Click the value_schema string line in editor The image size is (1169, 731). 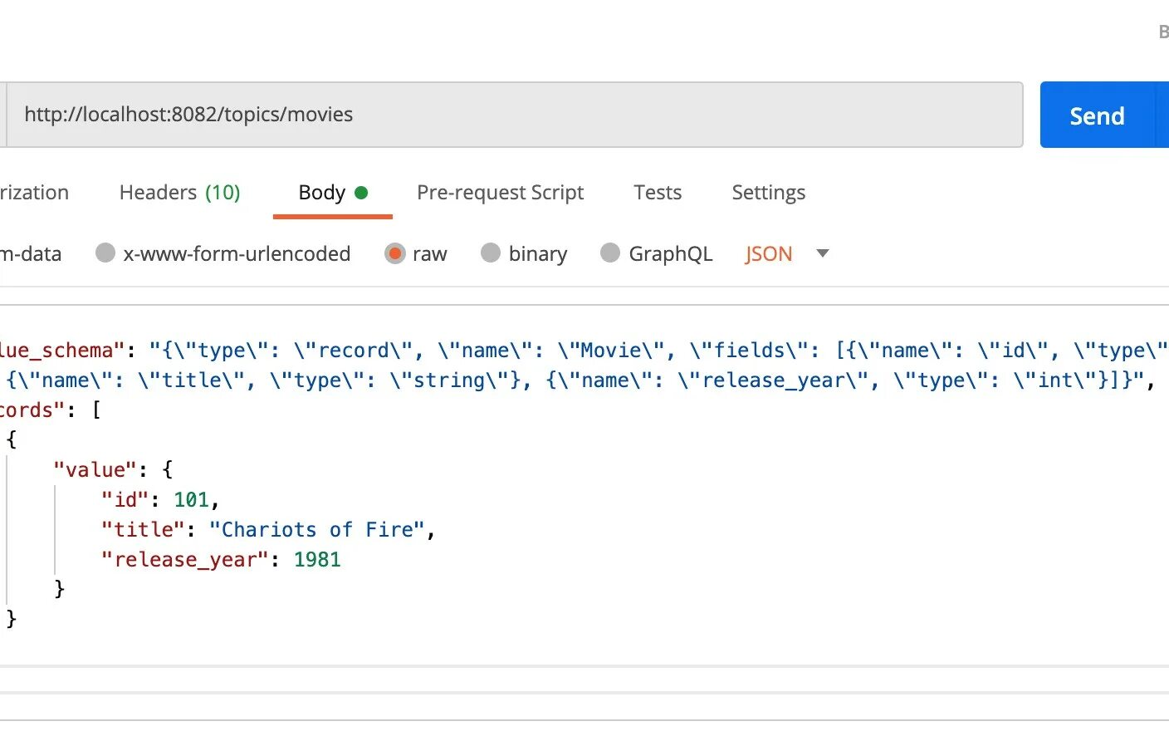pyautogui.click(x=581, y=351)
